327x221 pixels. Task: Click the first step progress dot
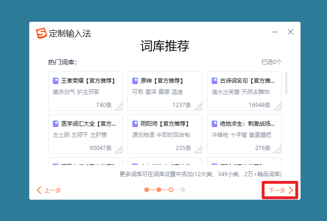(x=147, y=190)
